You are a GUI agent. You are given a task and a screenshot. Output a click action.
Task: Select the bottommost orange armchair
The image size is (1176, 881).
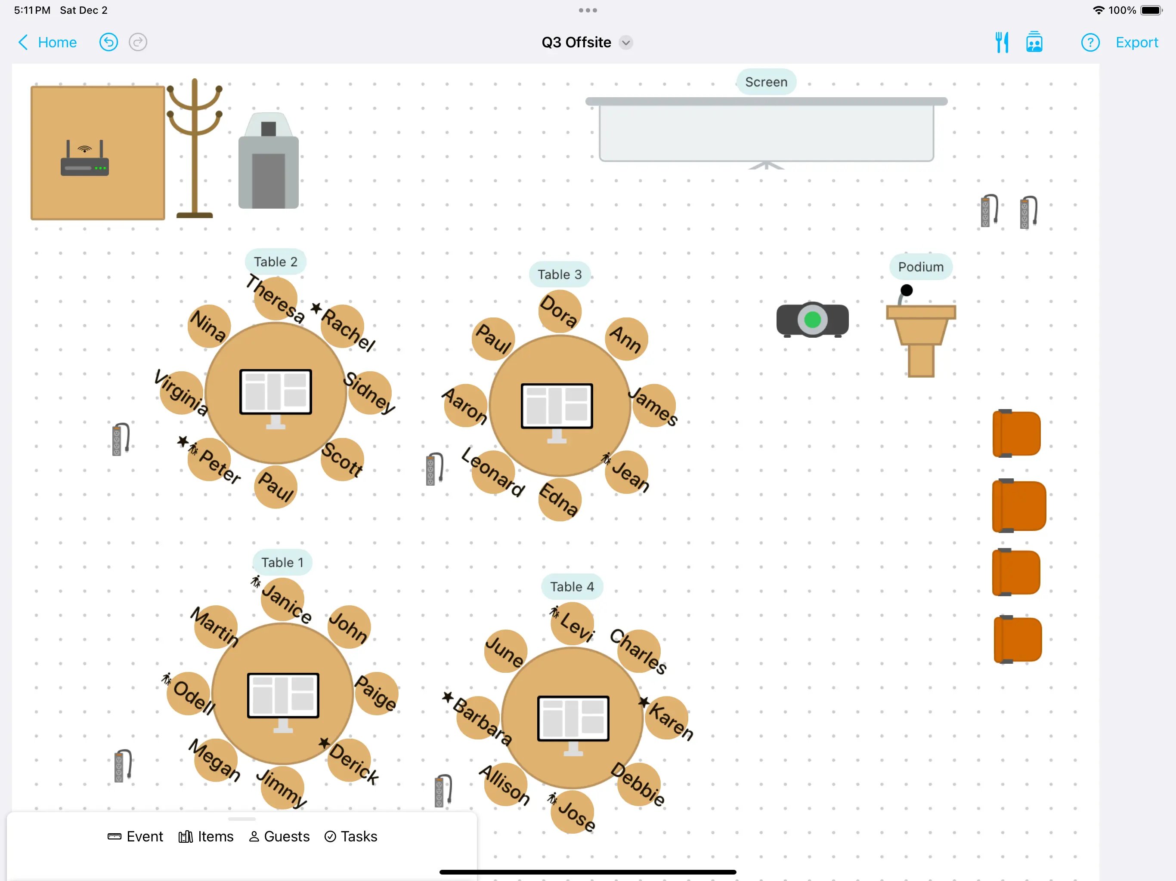click(x=1018, y=639)
